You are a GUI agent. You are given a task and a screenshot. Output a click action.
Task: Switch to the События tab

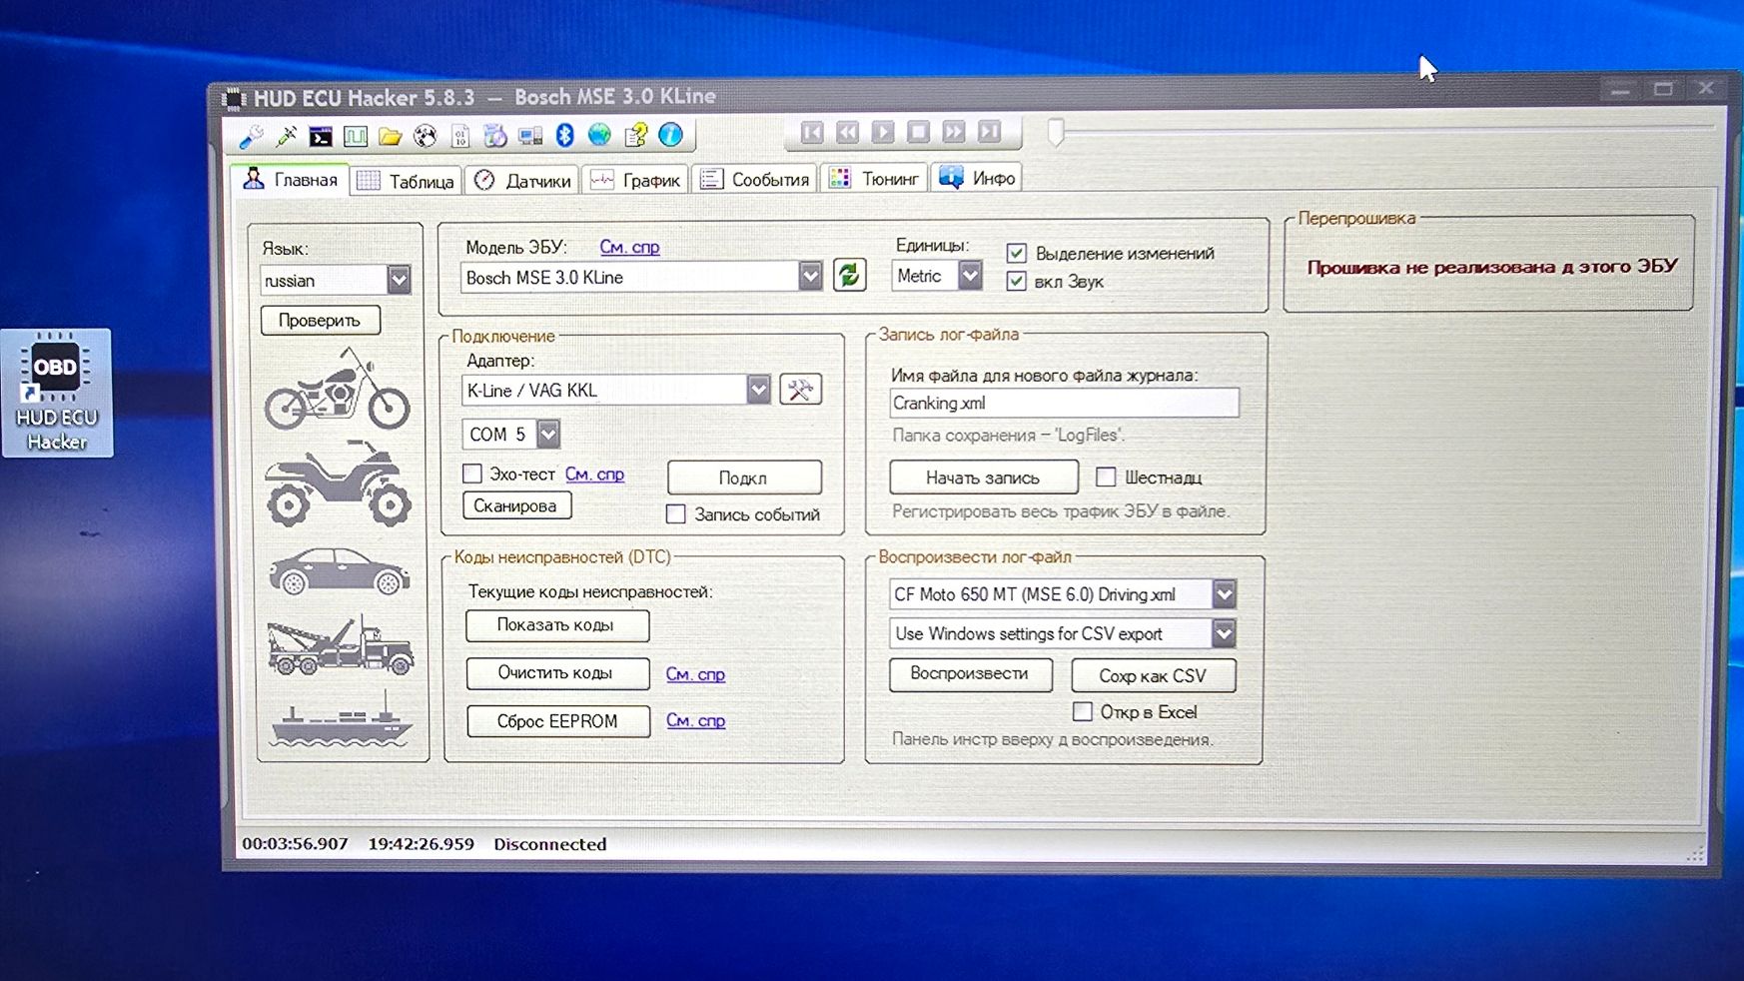755,179
